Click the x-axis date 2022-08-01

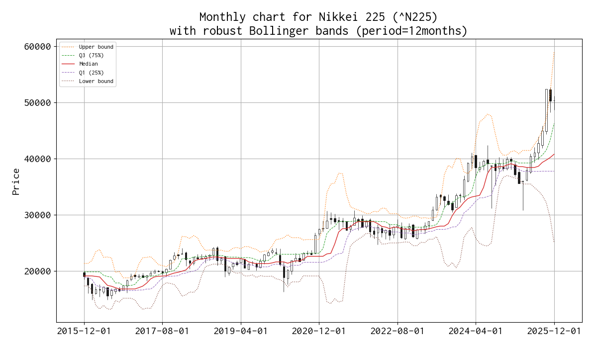coord(398,331)
